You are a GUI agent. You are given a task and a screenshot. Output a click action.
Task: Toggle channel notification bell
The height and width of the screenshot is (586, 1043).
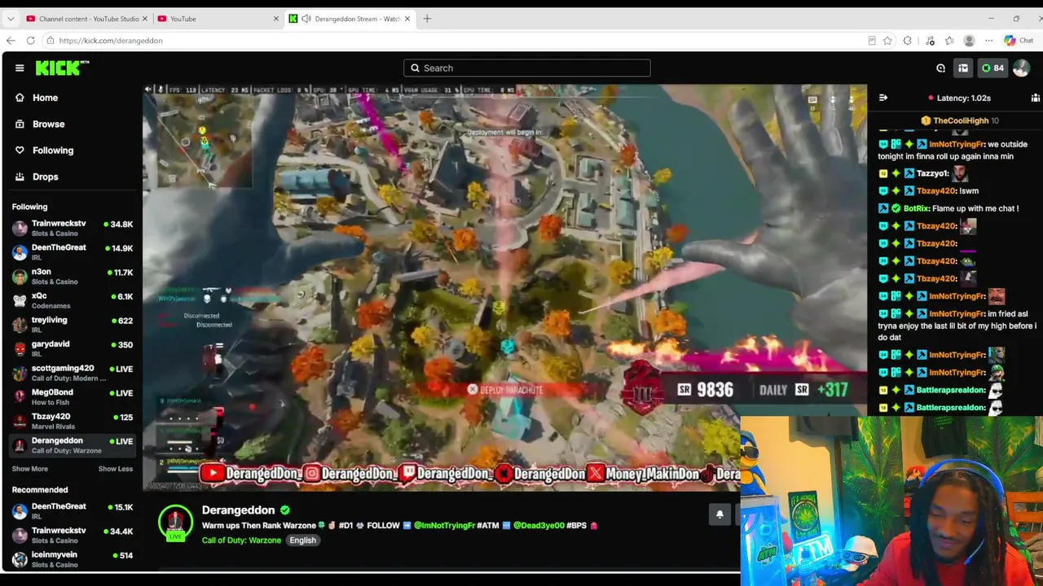(720, 514)
